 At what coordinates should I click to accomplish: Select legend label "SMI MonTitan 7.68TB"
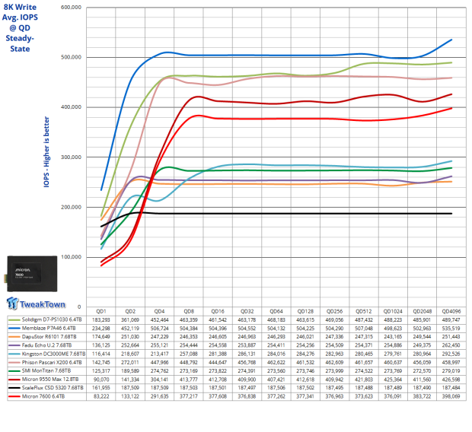(x=46, y=370)
